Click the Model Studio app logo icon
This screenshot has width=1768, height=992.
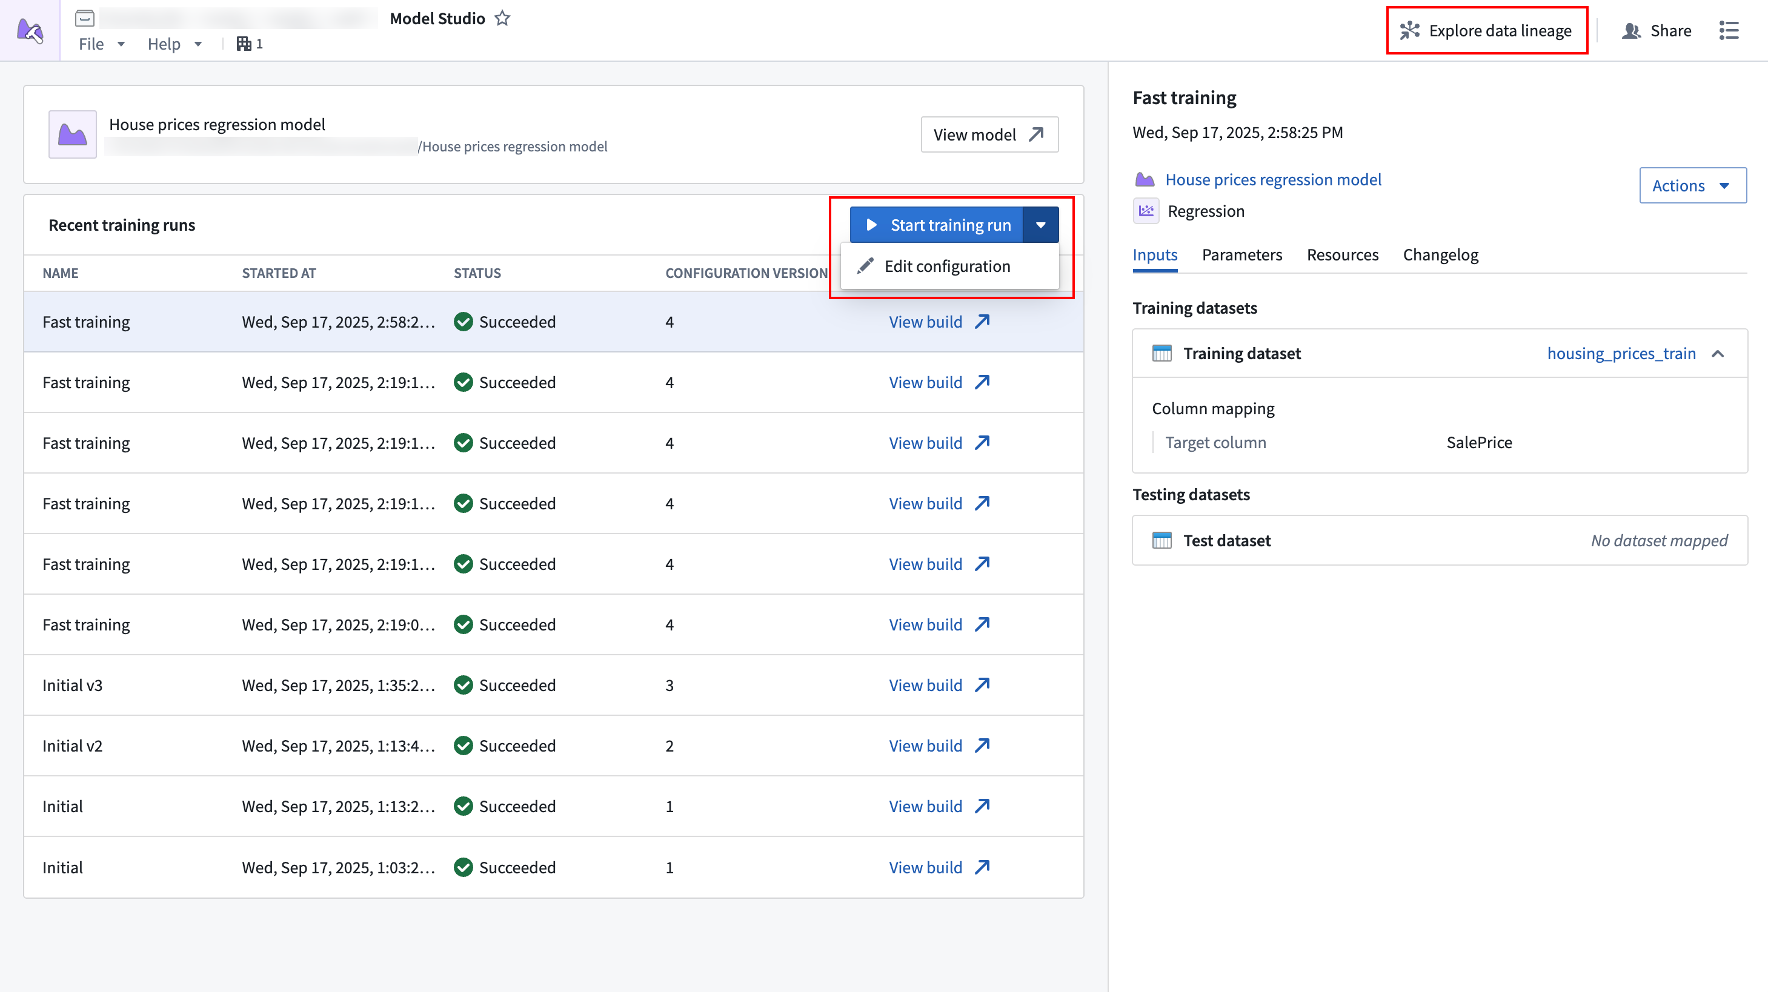tap(30, 30)
